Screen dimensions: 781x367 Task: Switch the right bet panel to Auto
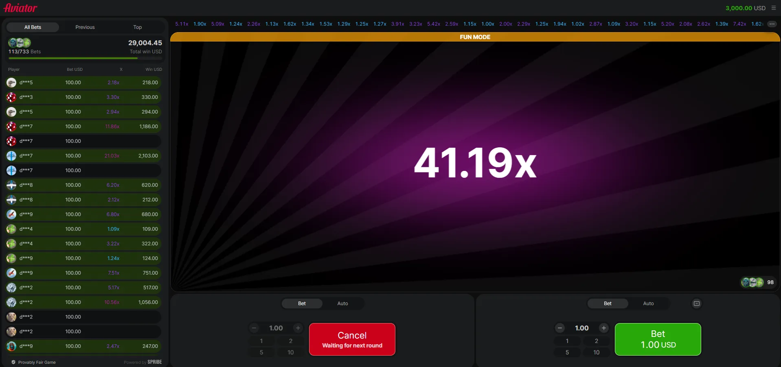point(648,304)
